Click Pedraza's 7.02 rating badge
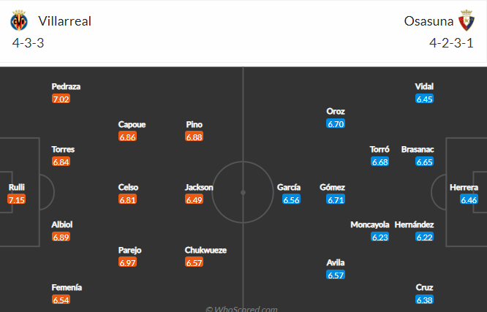This screenshot has height=312, width=487. click(61, 99)
